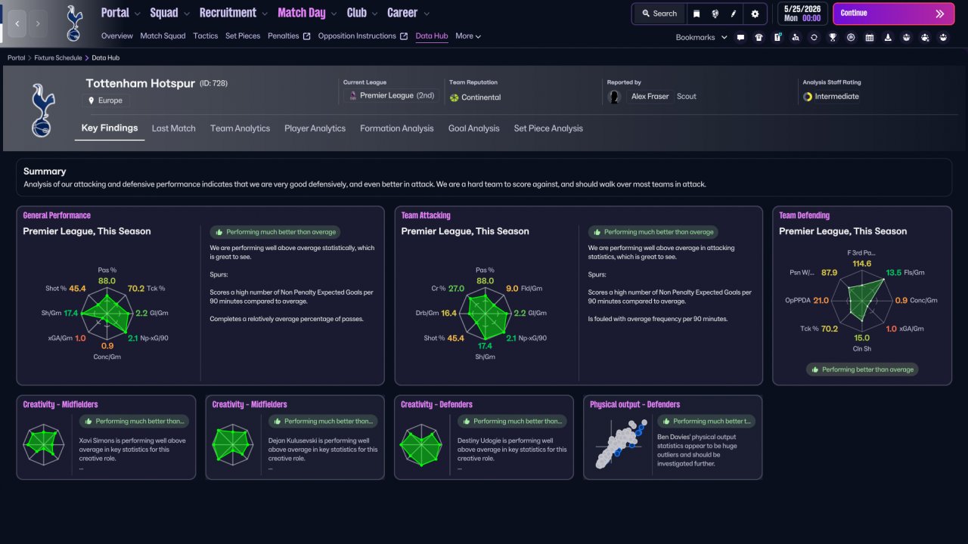The height and width of the screenshot is (544, 968).
Task: Open the Team Attacking card title
Action: (426, 215)
